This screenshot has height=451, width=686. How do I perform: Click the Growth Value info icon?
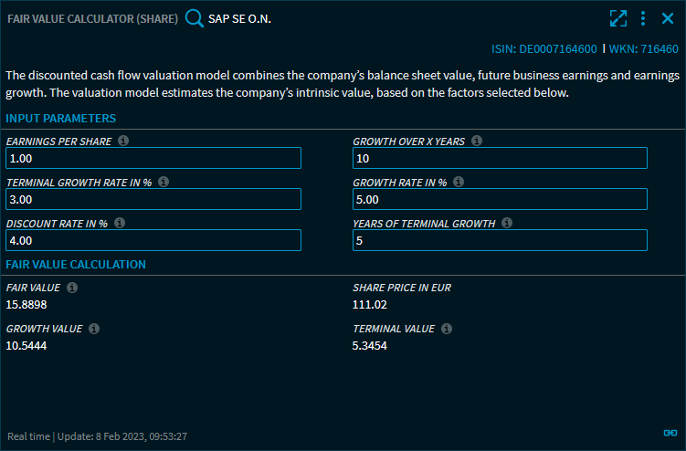[94, 329]
